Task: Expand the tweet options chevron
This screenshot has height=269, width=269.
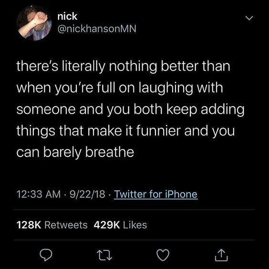Action: click(x=249, y=18)
